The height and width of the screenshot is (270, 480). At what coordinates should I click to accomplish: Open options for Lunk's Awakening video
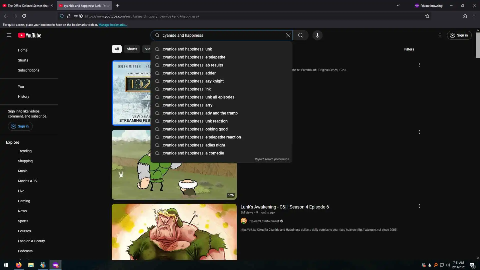419,206
